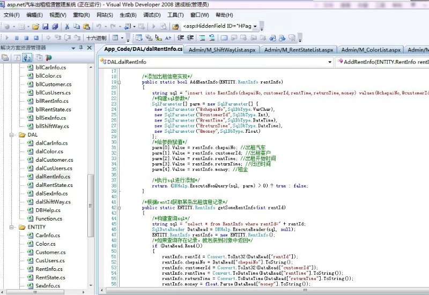Select dalCustomer.cs in the tree
Viewport: 429px width, 295px height.
54,160
